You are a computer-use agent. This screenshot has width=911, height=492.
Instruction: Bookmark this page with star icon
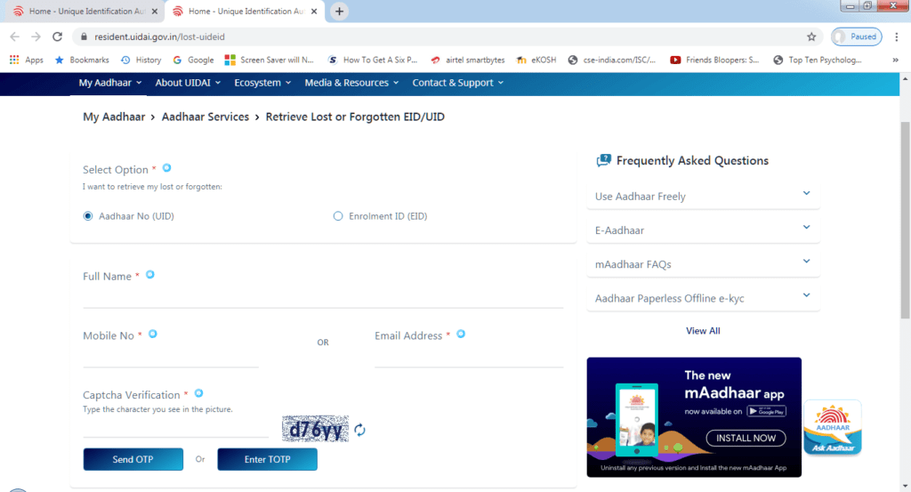pos(810,36)
